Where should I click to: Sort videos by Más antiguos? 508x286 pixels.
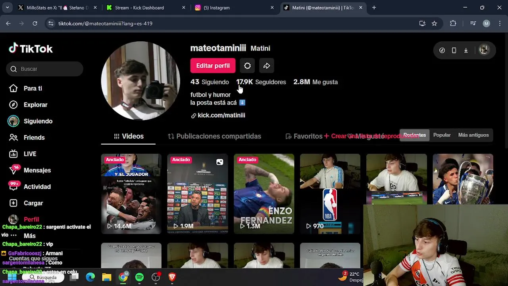473,135
